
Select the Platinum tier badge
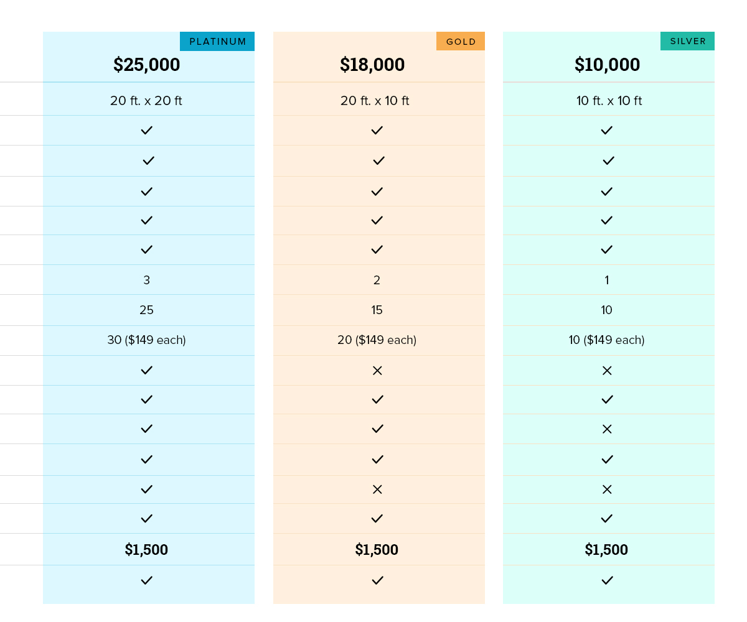pyautogui.click(x=217, y=42)
